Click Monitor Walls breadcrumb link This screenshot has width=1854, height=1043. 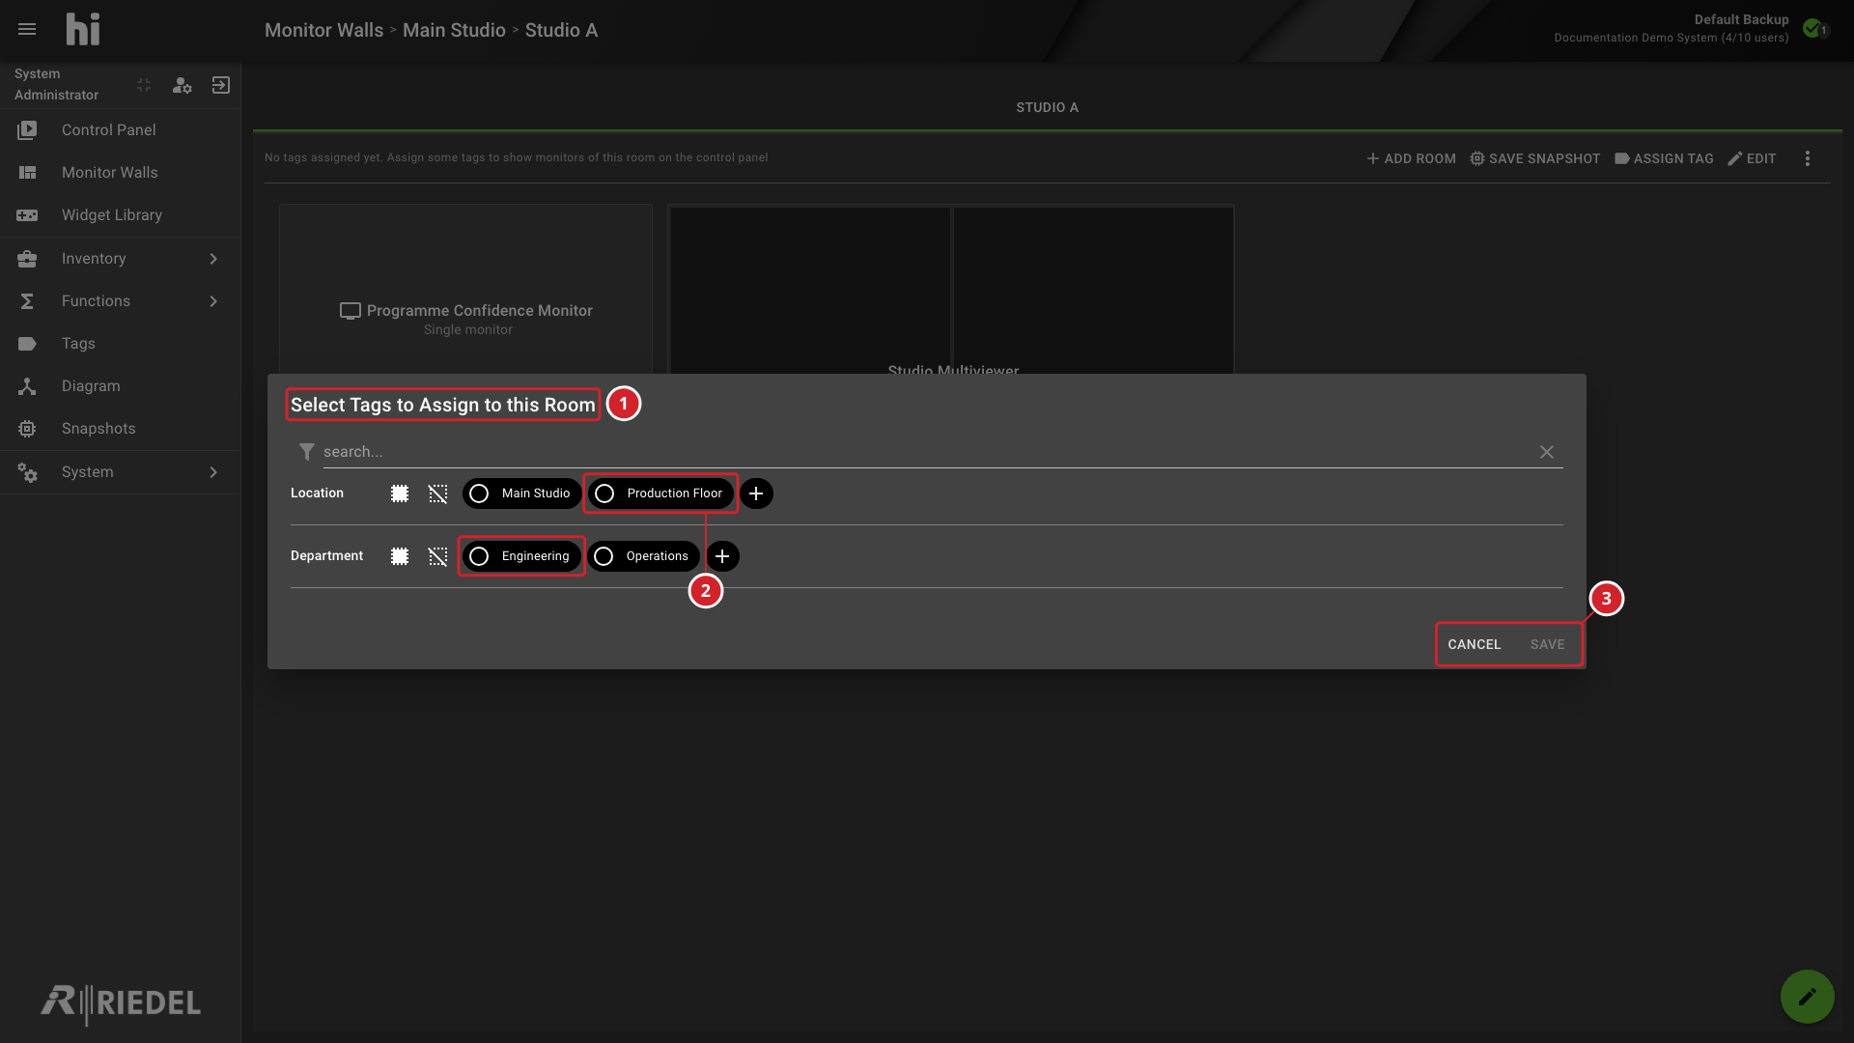323,30
